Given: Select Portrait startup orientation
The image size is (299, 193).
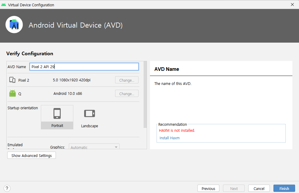Looking at the screenshot, I should pos(57,117).
